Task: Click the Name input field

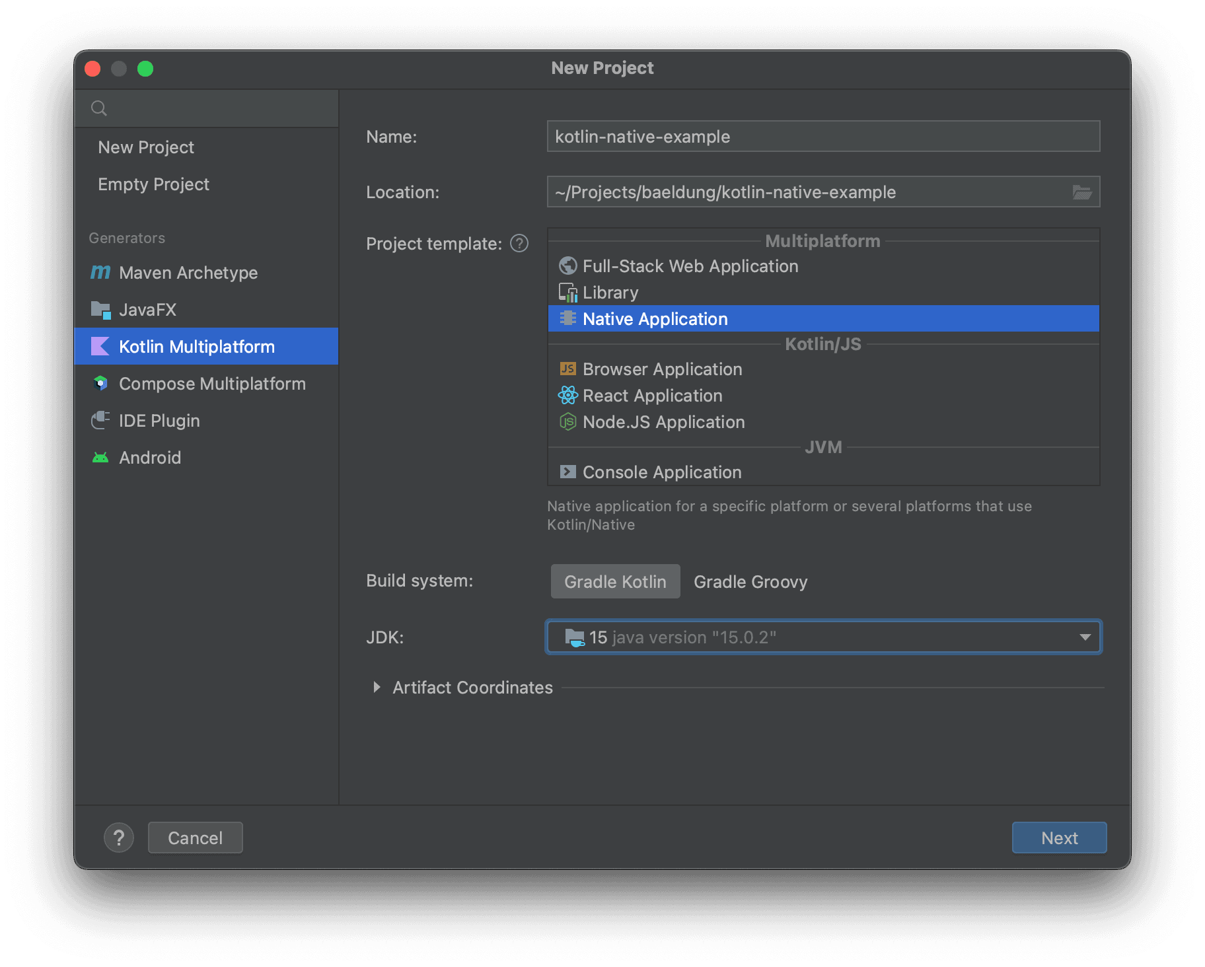Action: point(823,136)
